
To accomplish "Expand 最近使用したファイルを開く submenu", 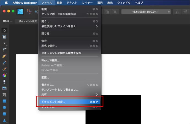I will coord(69,26).
